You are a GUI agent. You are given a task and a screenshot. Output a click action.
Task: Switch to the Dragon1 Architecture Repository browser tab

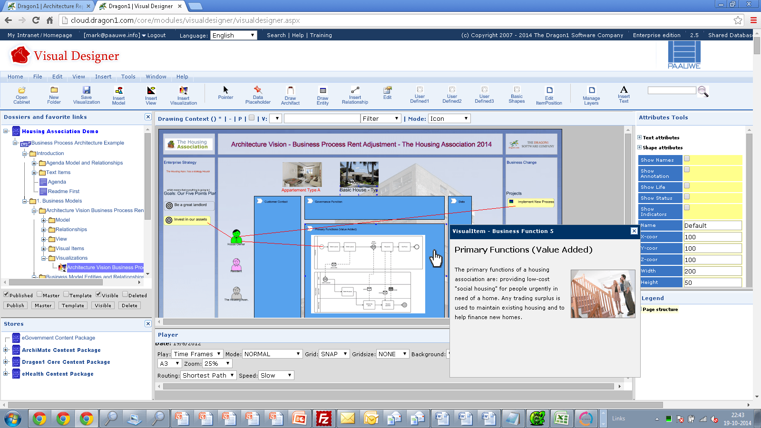(49, 6)
